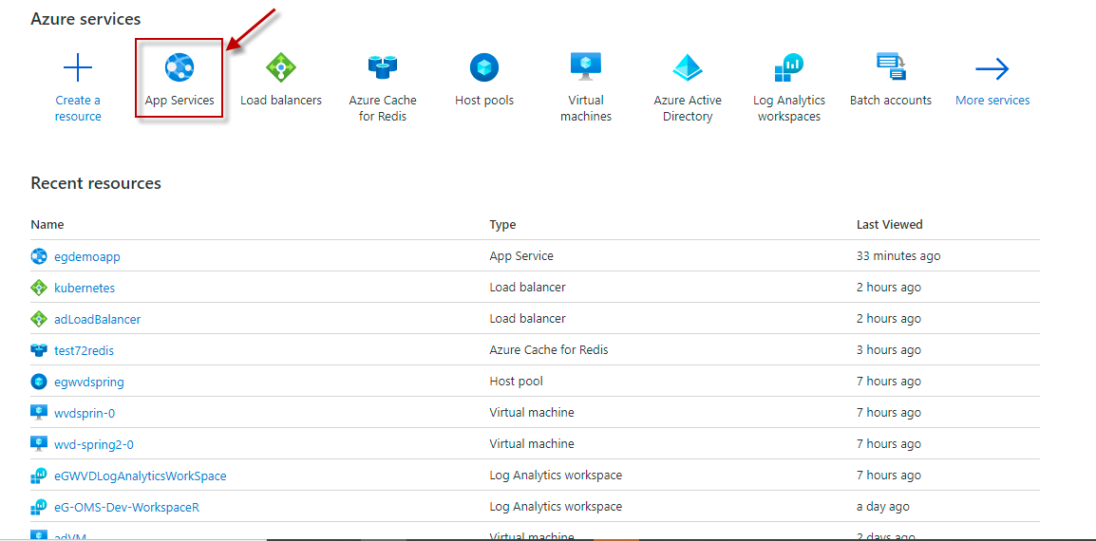
Task: Click the Load balancers label text
Action: click(x=281, y=100)
